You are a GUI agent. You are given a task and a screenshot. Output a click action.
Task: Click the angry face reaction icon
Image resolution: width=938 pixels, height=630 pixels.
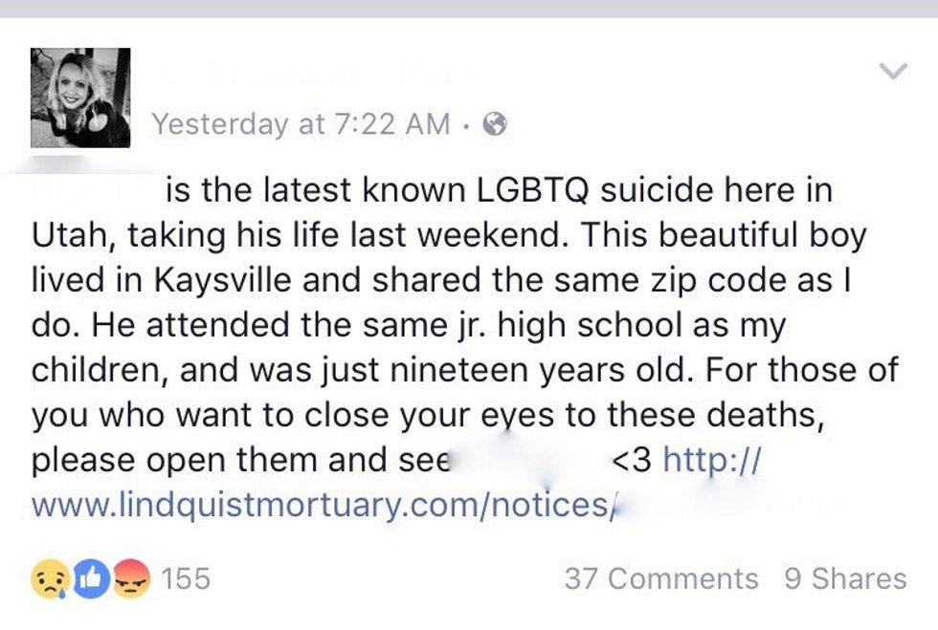coord(131,579)
